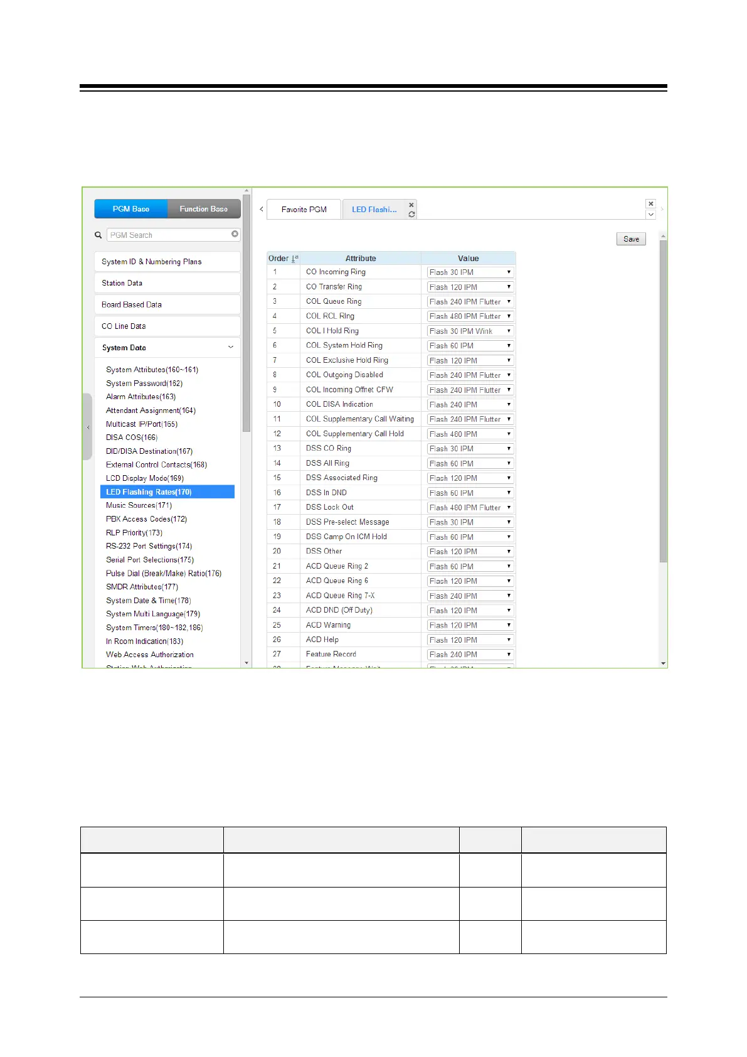Click the tab scroll left arrow
This screenshot has width=747, height=1057.
[x=262, y=209]
